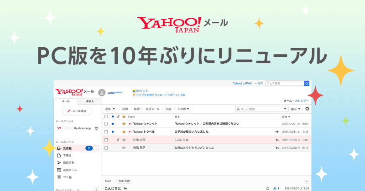
Task: Click 印刷 in the toolbar
Action: point(168,109)
